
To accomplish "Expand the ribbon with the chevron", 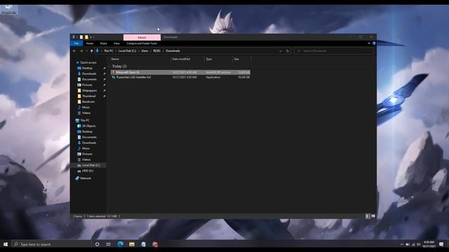I will click(369, 43).
